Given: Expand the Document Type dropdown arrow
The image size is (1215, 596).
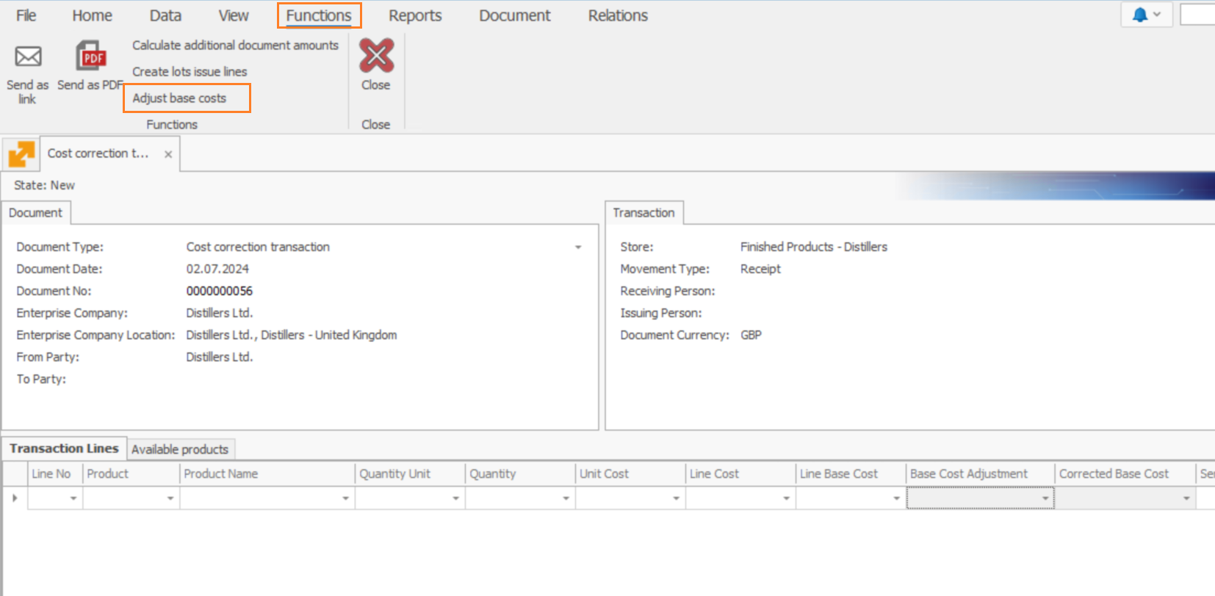Looking at the screenshot, I should pos(578,247).
